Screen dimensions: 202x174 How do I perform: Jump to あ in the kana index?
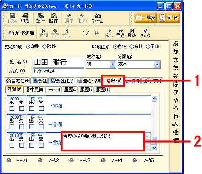tap(176, 44)
